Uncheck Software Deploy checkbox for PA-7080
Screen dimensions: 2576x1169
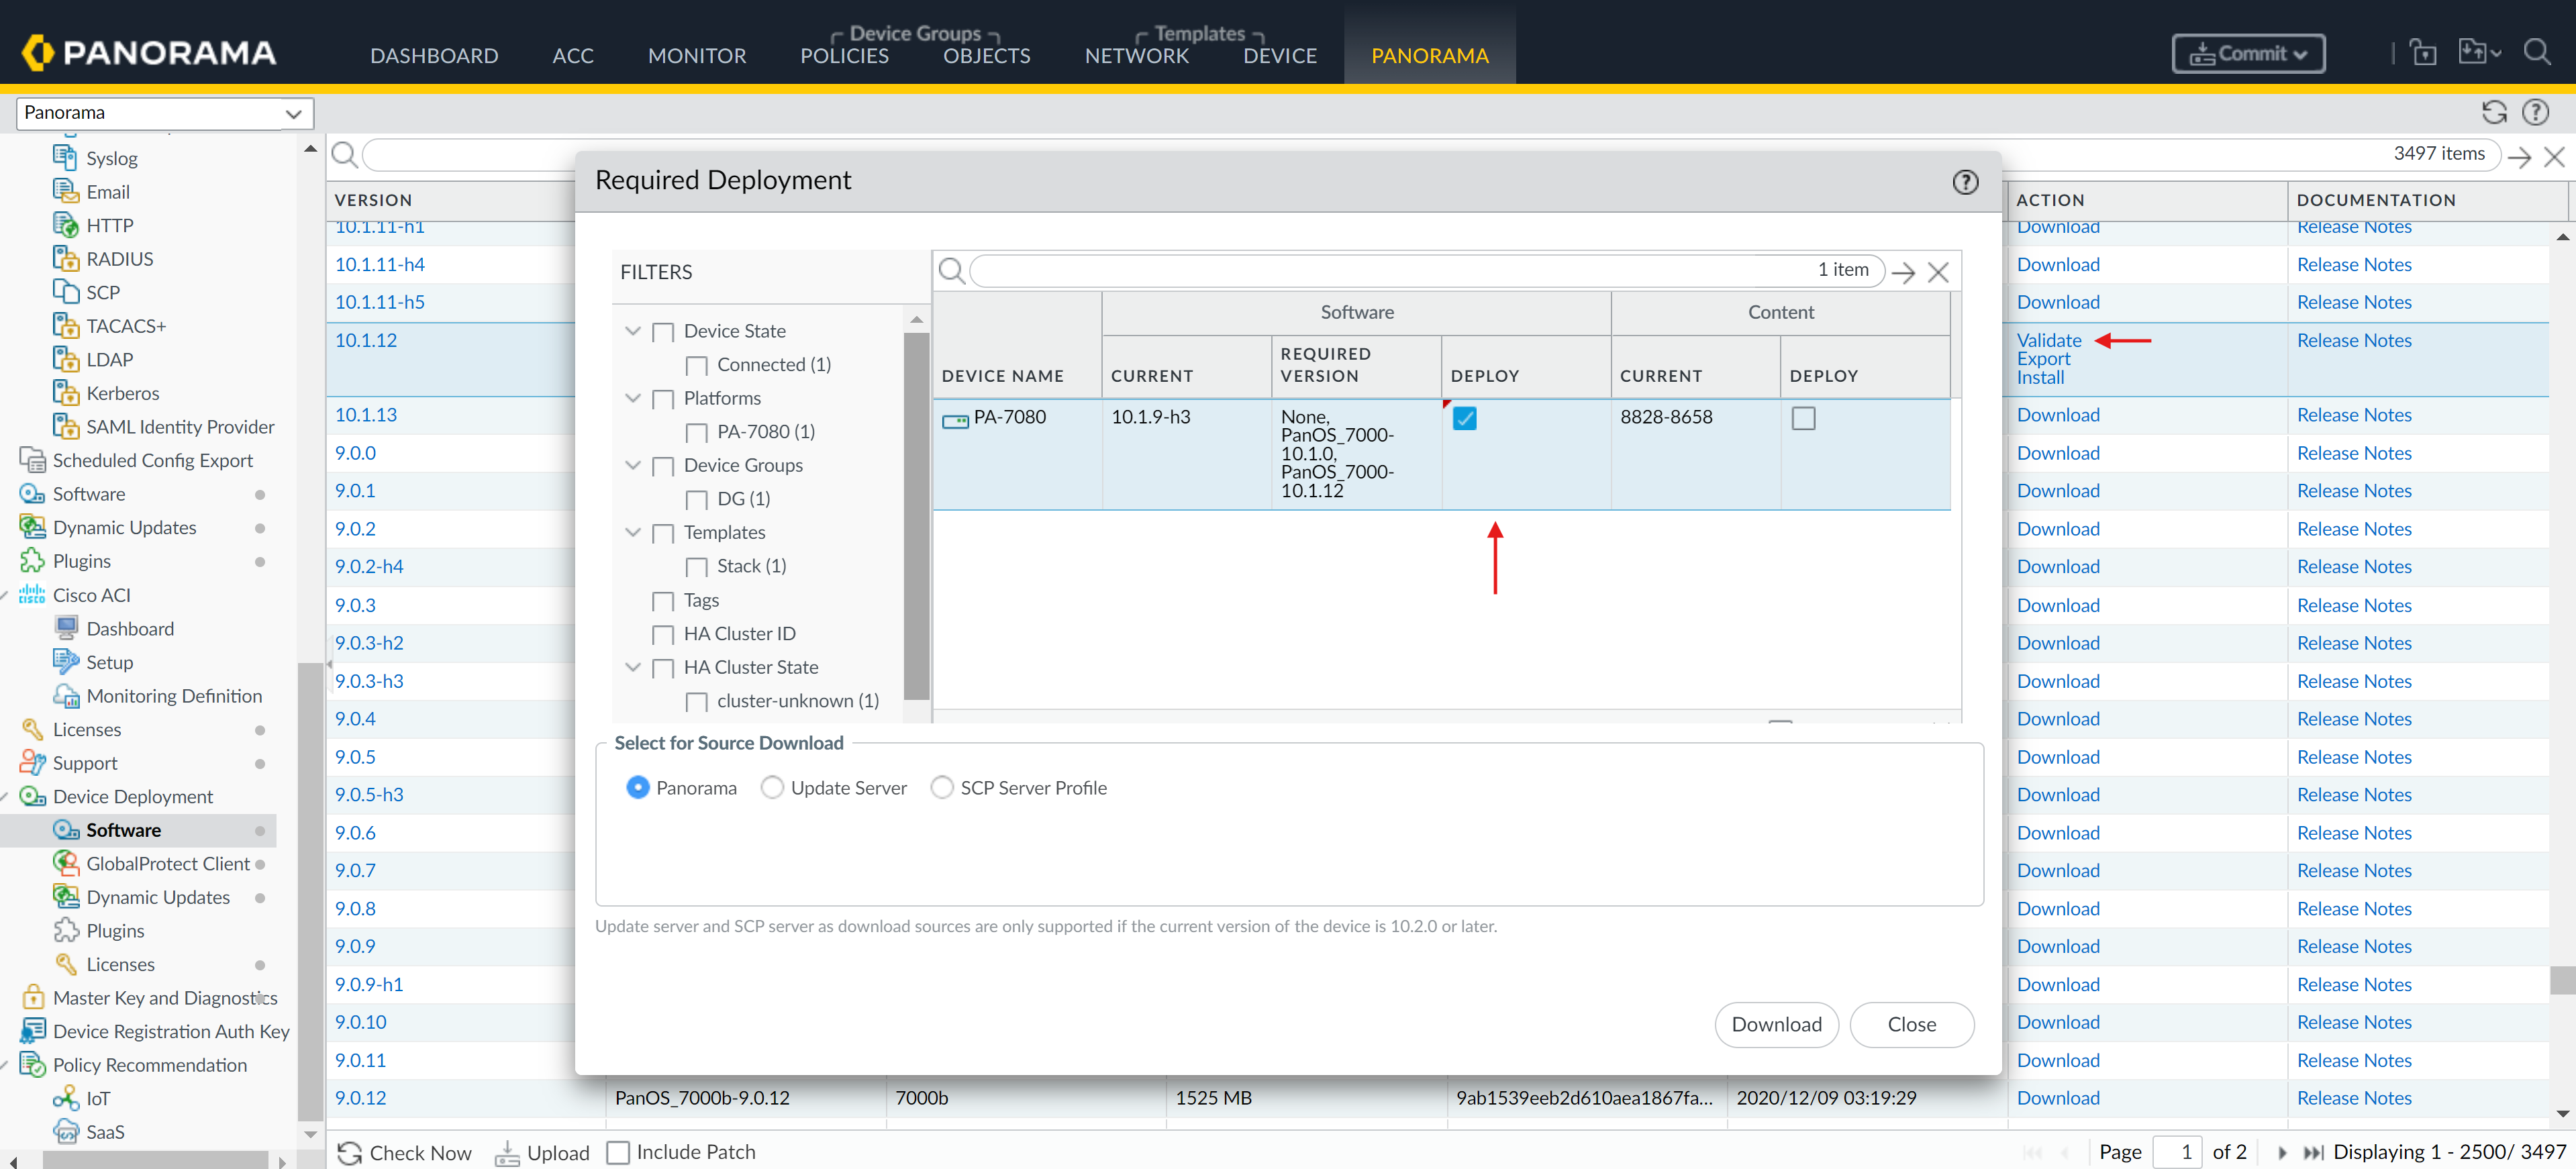tap(1464, 418)
